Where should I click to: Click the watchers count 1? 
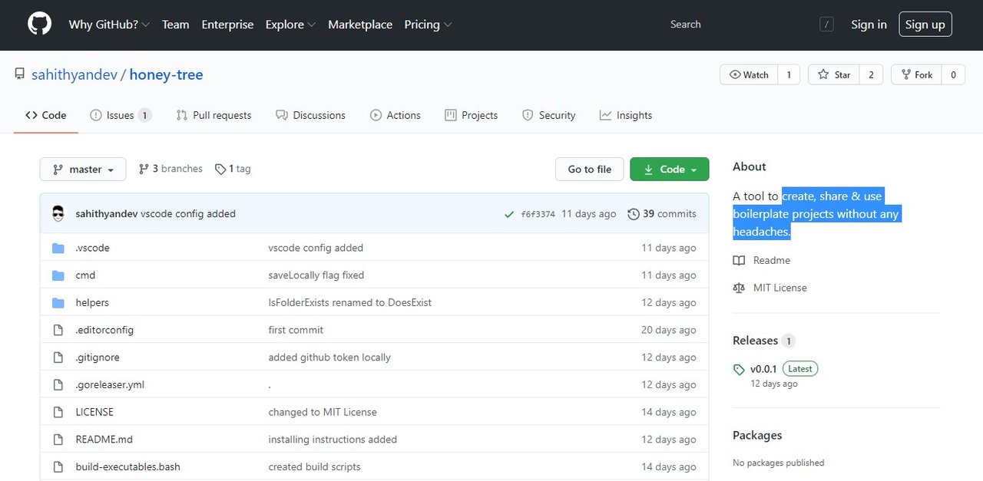point(789,74)
